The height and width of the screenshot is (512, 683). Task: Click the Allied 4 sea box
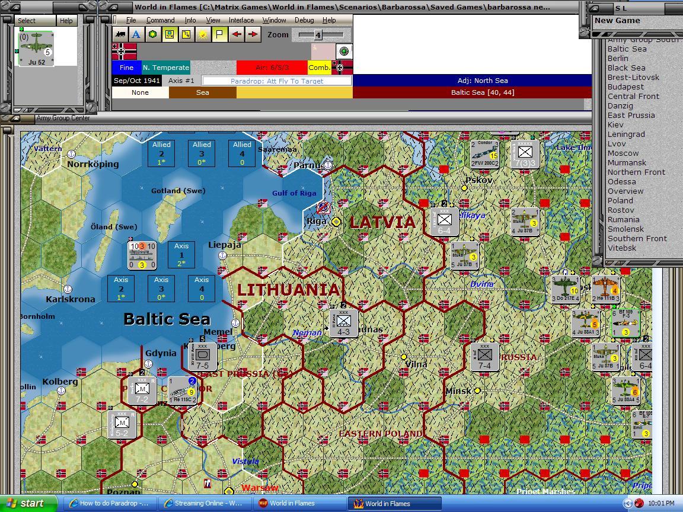click(242, 153)
